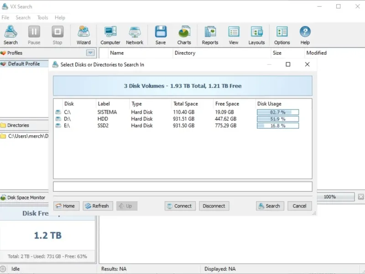Click the Directories folder icon
Screen dimensions: 365x274
3,125
